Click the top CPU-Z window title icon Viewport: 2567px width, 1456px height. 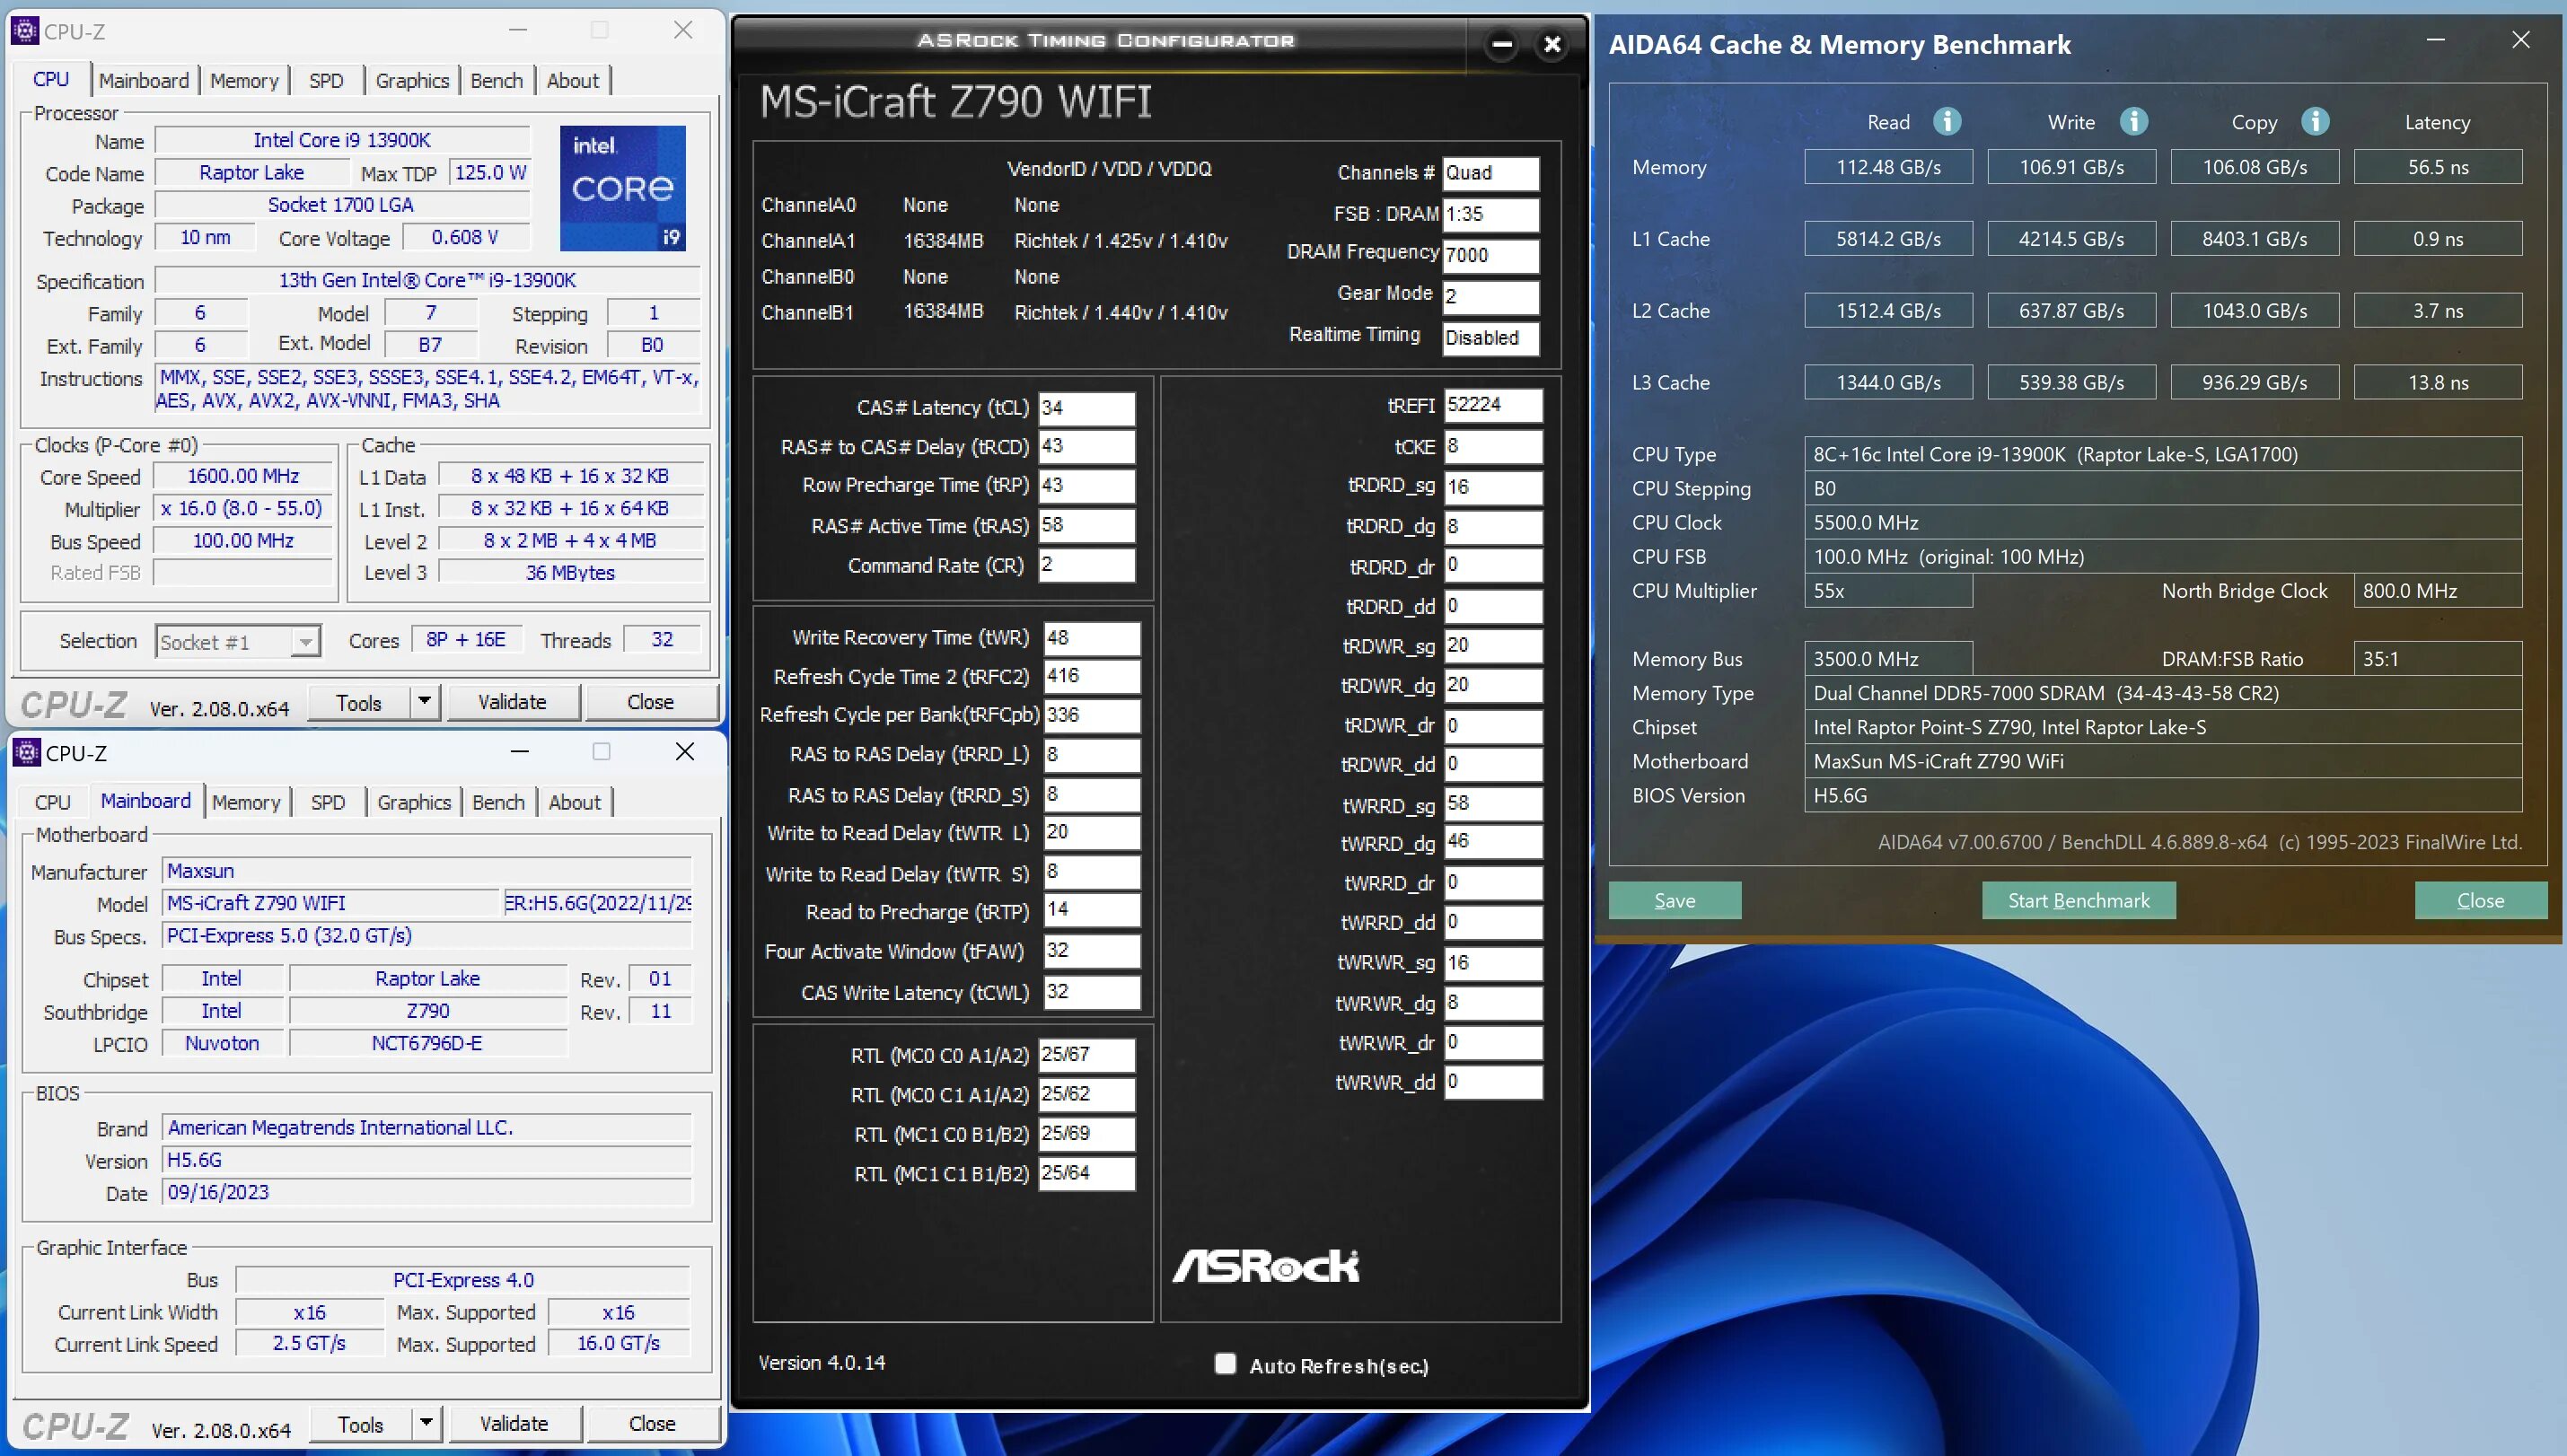pos(25,30)
